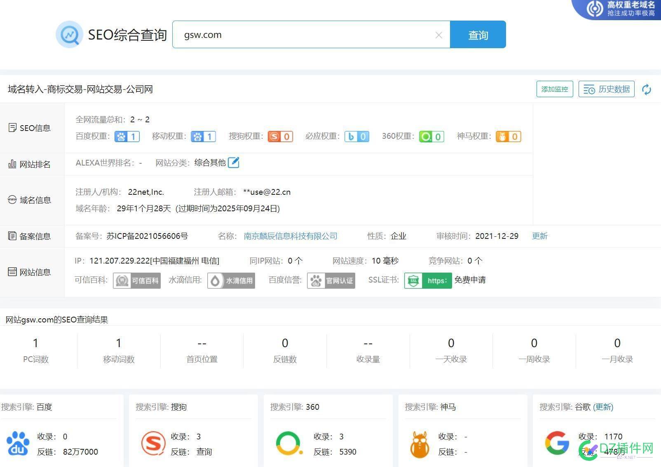This screenshot has height=467, width=661.
Task: Click the (更新) link beside 谷歌
Action: pos(603,407)
